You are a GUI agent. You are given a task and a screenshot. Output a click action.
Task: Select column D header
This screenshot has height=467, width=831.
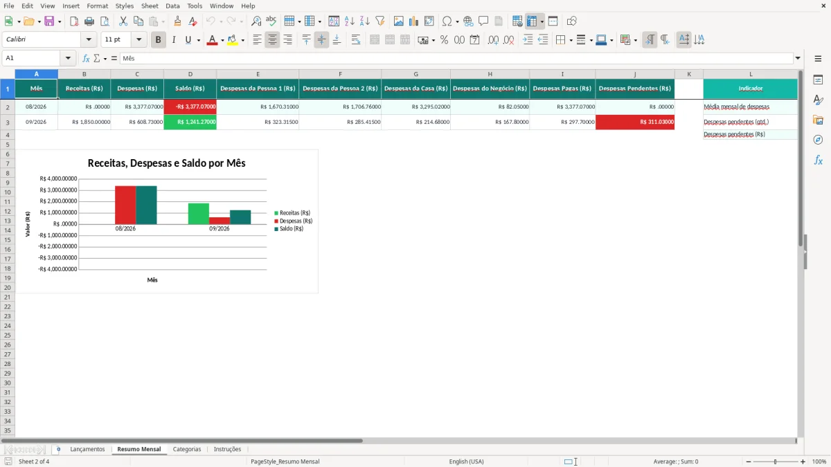pos(190,74)
